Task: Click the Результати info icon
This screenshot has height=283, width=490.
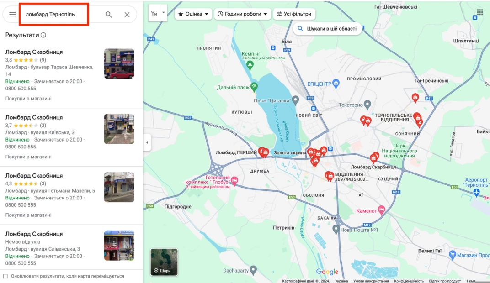Action: (43, 35)
